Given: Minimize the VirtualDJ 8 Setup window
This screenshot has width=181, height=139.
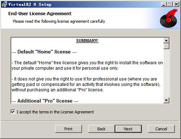Looking at the screenshot, I should coord(164,4).
